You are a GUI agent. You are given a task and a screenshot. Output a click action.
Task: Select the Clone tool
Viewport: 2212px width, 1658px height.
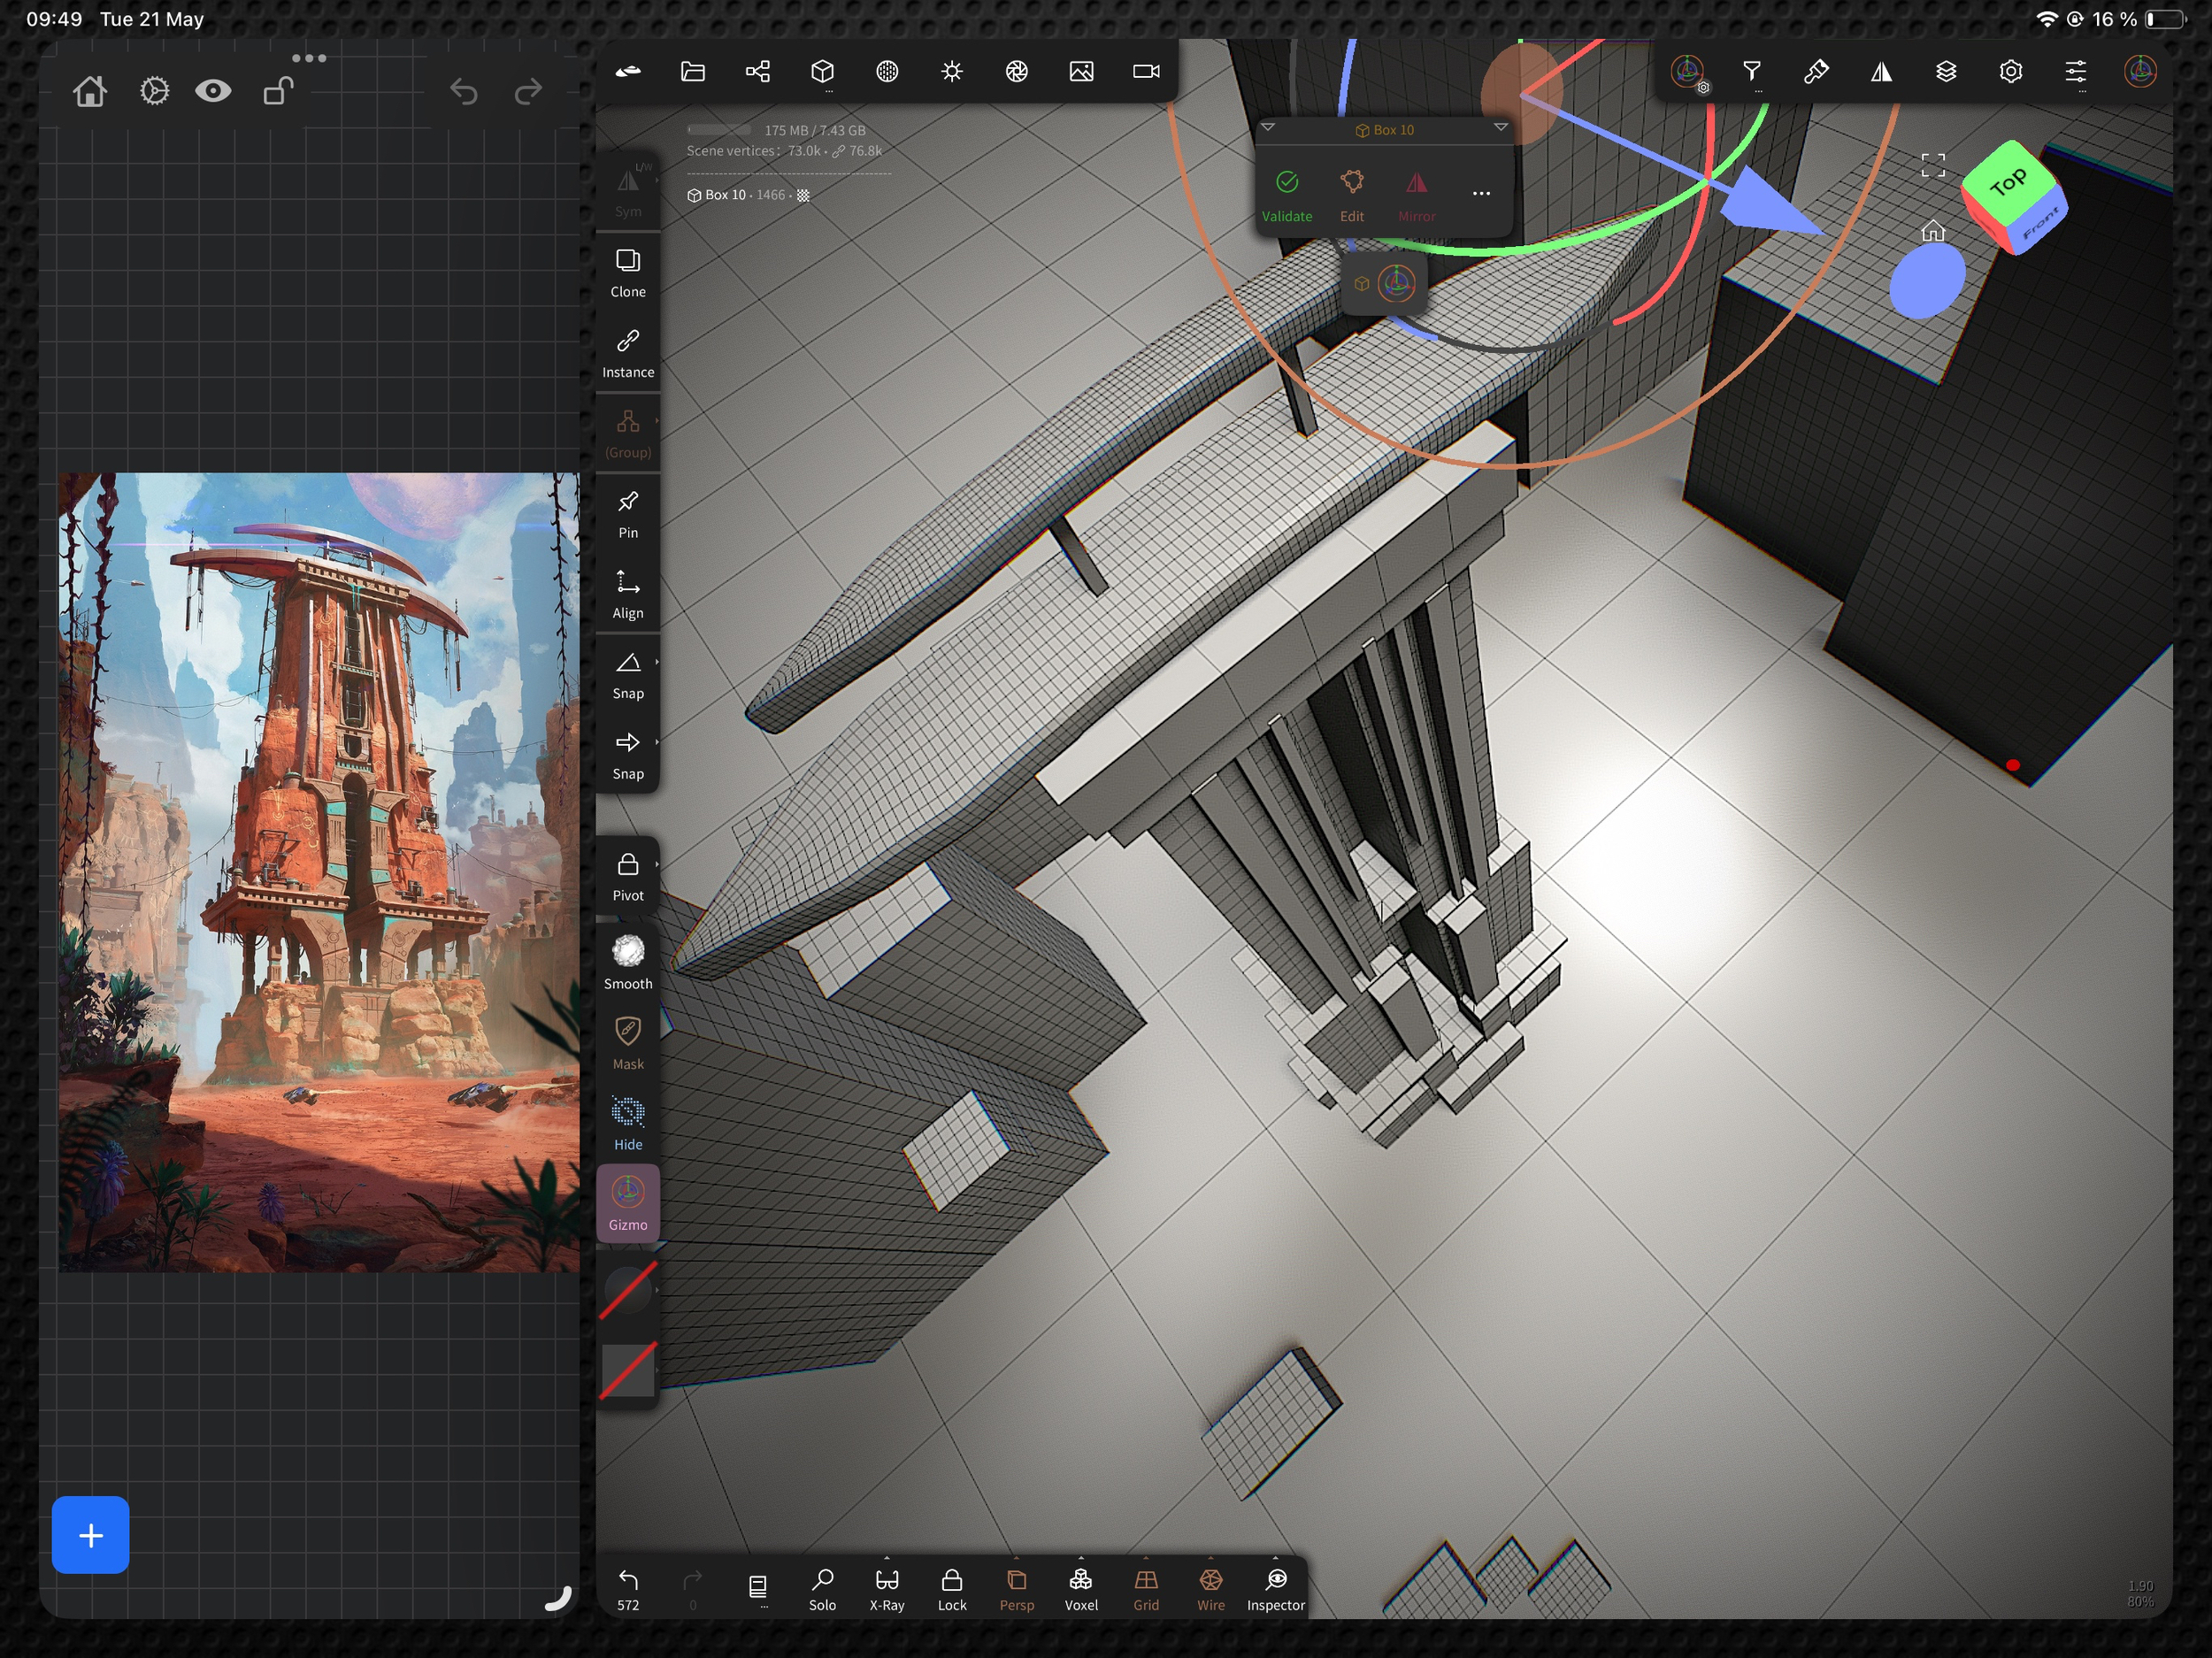tap(628, 272)
